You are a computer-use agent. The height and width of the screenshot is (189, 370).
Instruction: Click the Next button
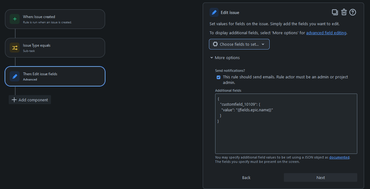click(320, 178)
